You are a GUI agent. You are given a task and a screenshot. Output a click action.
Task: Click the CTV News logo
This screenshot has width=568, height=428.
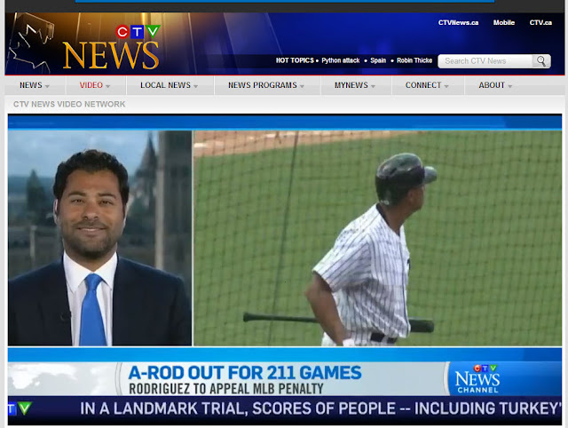click(111, 47)
